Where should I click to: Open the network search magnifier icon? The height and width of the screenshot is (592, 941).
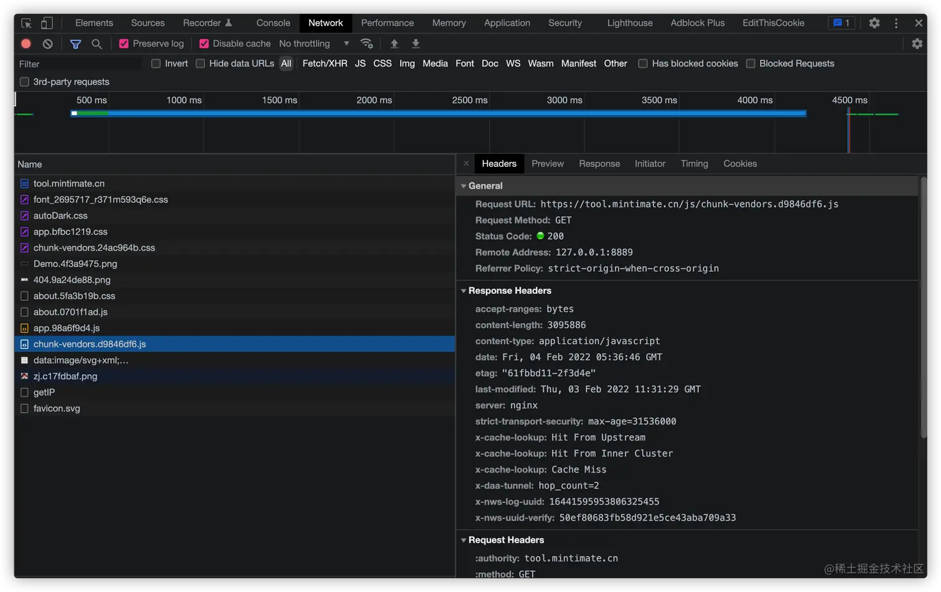coord(96,44)
